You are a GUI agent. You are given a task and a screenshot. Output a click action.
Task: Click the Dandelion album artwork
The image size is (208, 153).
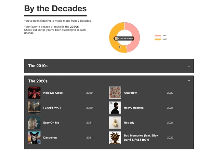click(34, 137)
